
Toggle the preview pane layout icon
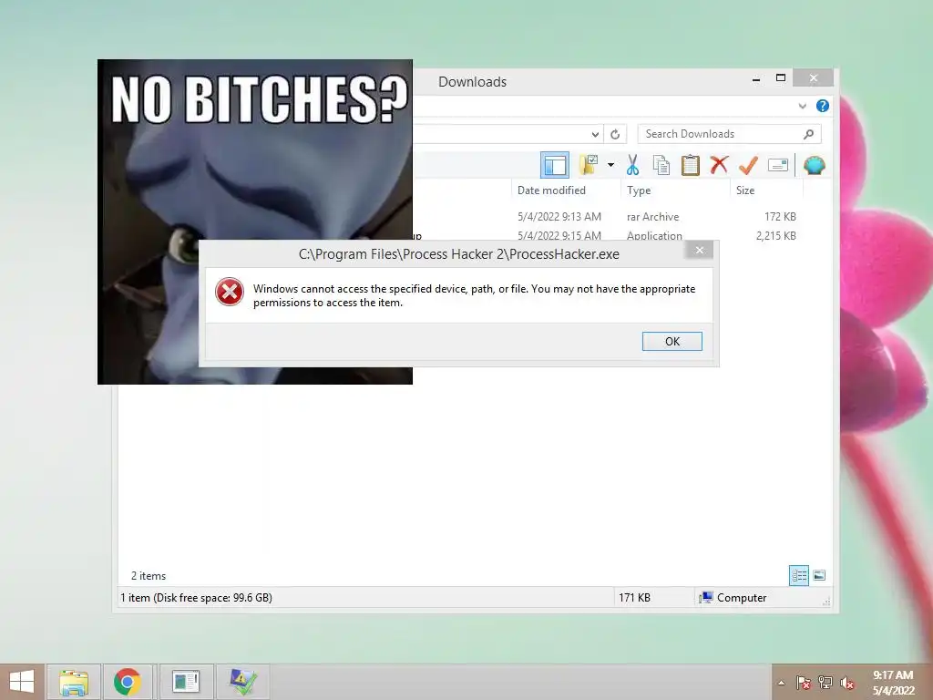[x=555, y=165]
